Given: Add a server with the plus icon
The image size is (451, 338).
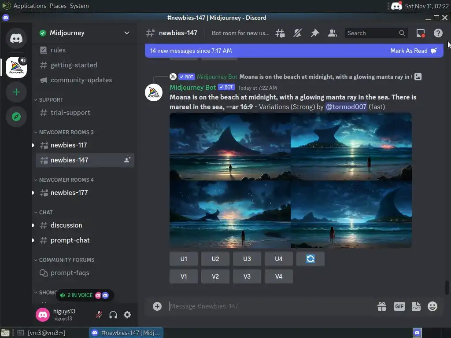Looking at the screenshot, I should pyautogui.click(x=16, y=92).
